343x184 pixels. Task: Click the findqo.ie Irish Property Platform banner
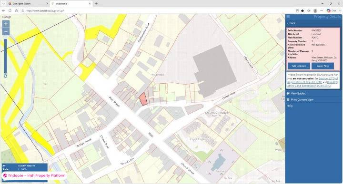pyautogui.click(x=34, y=175)
